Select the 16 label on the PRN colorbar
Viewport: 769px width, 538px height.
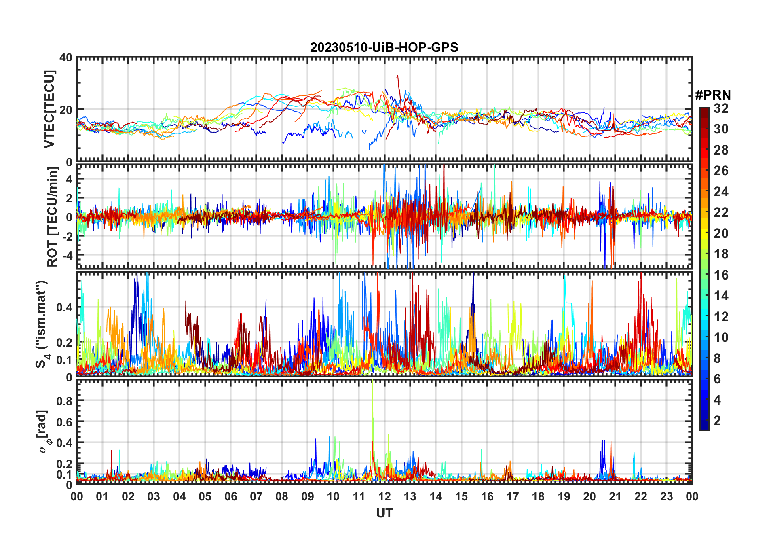(721, 275)
